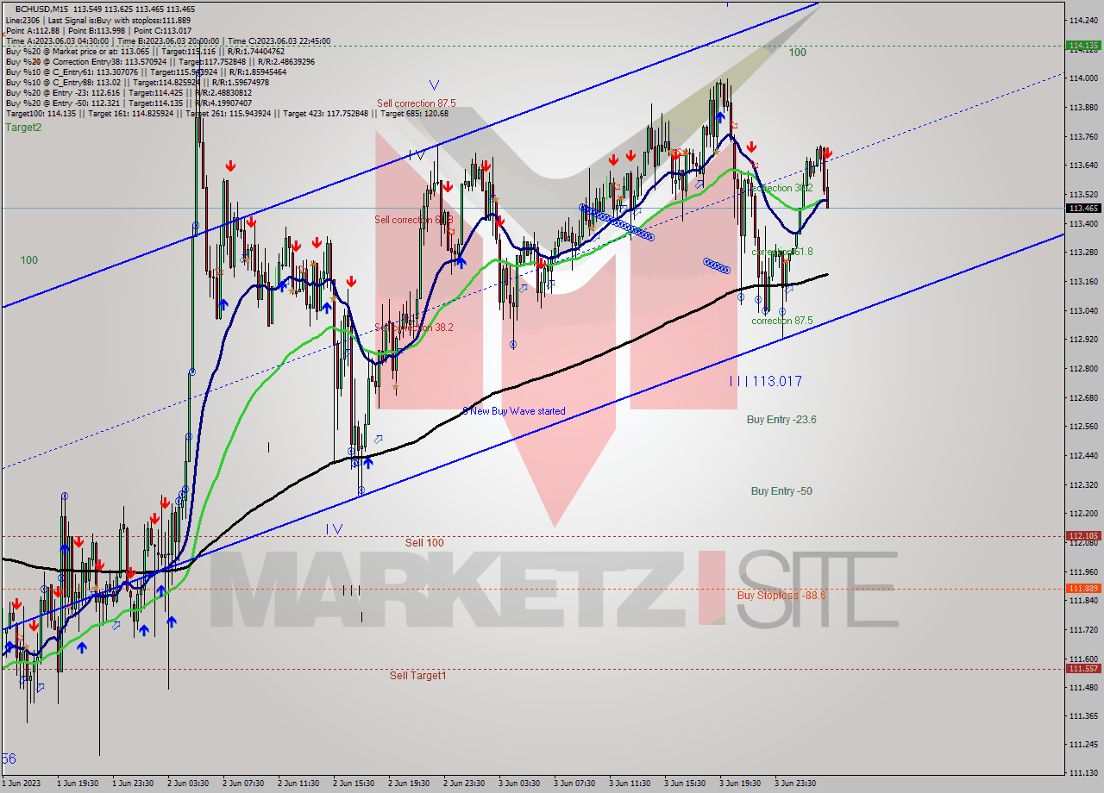The image size is (1104, 793).
Task: Click the 'Target100: 114.135' targets line
Action: (227, 114)
